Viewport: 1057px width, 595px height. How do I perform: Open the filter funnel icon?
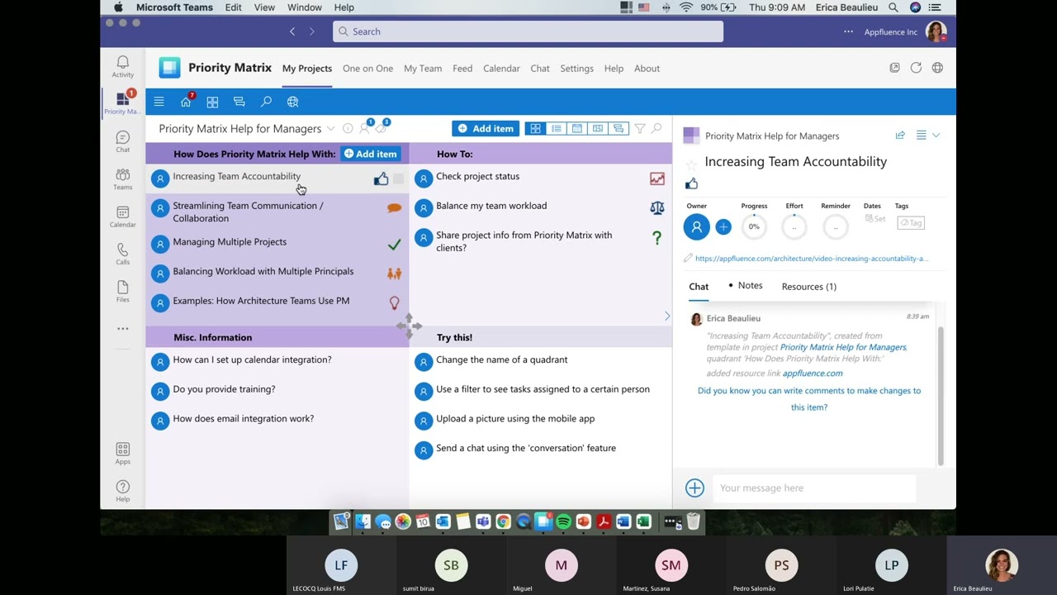point(639,128)
